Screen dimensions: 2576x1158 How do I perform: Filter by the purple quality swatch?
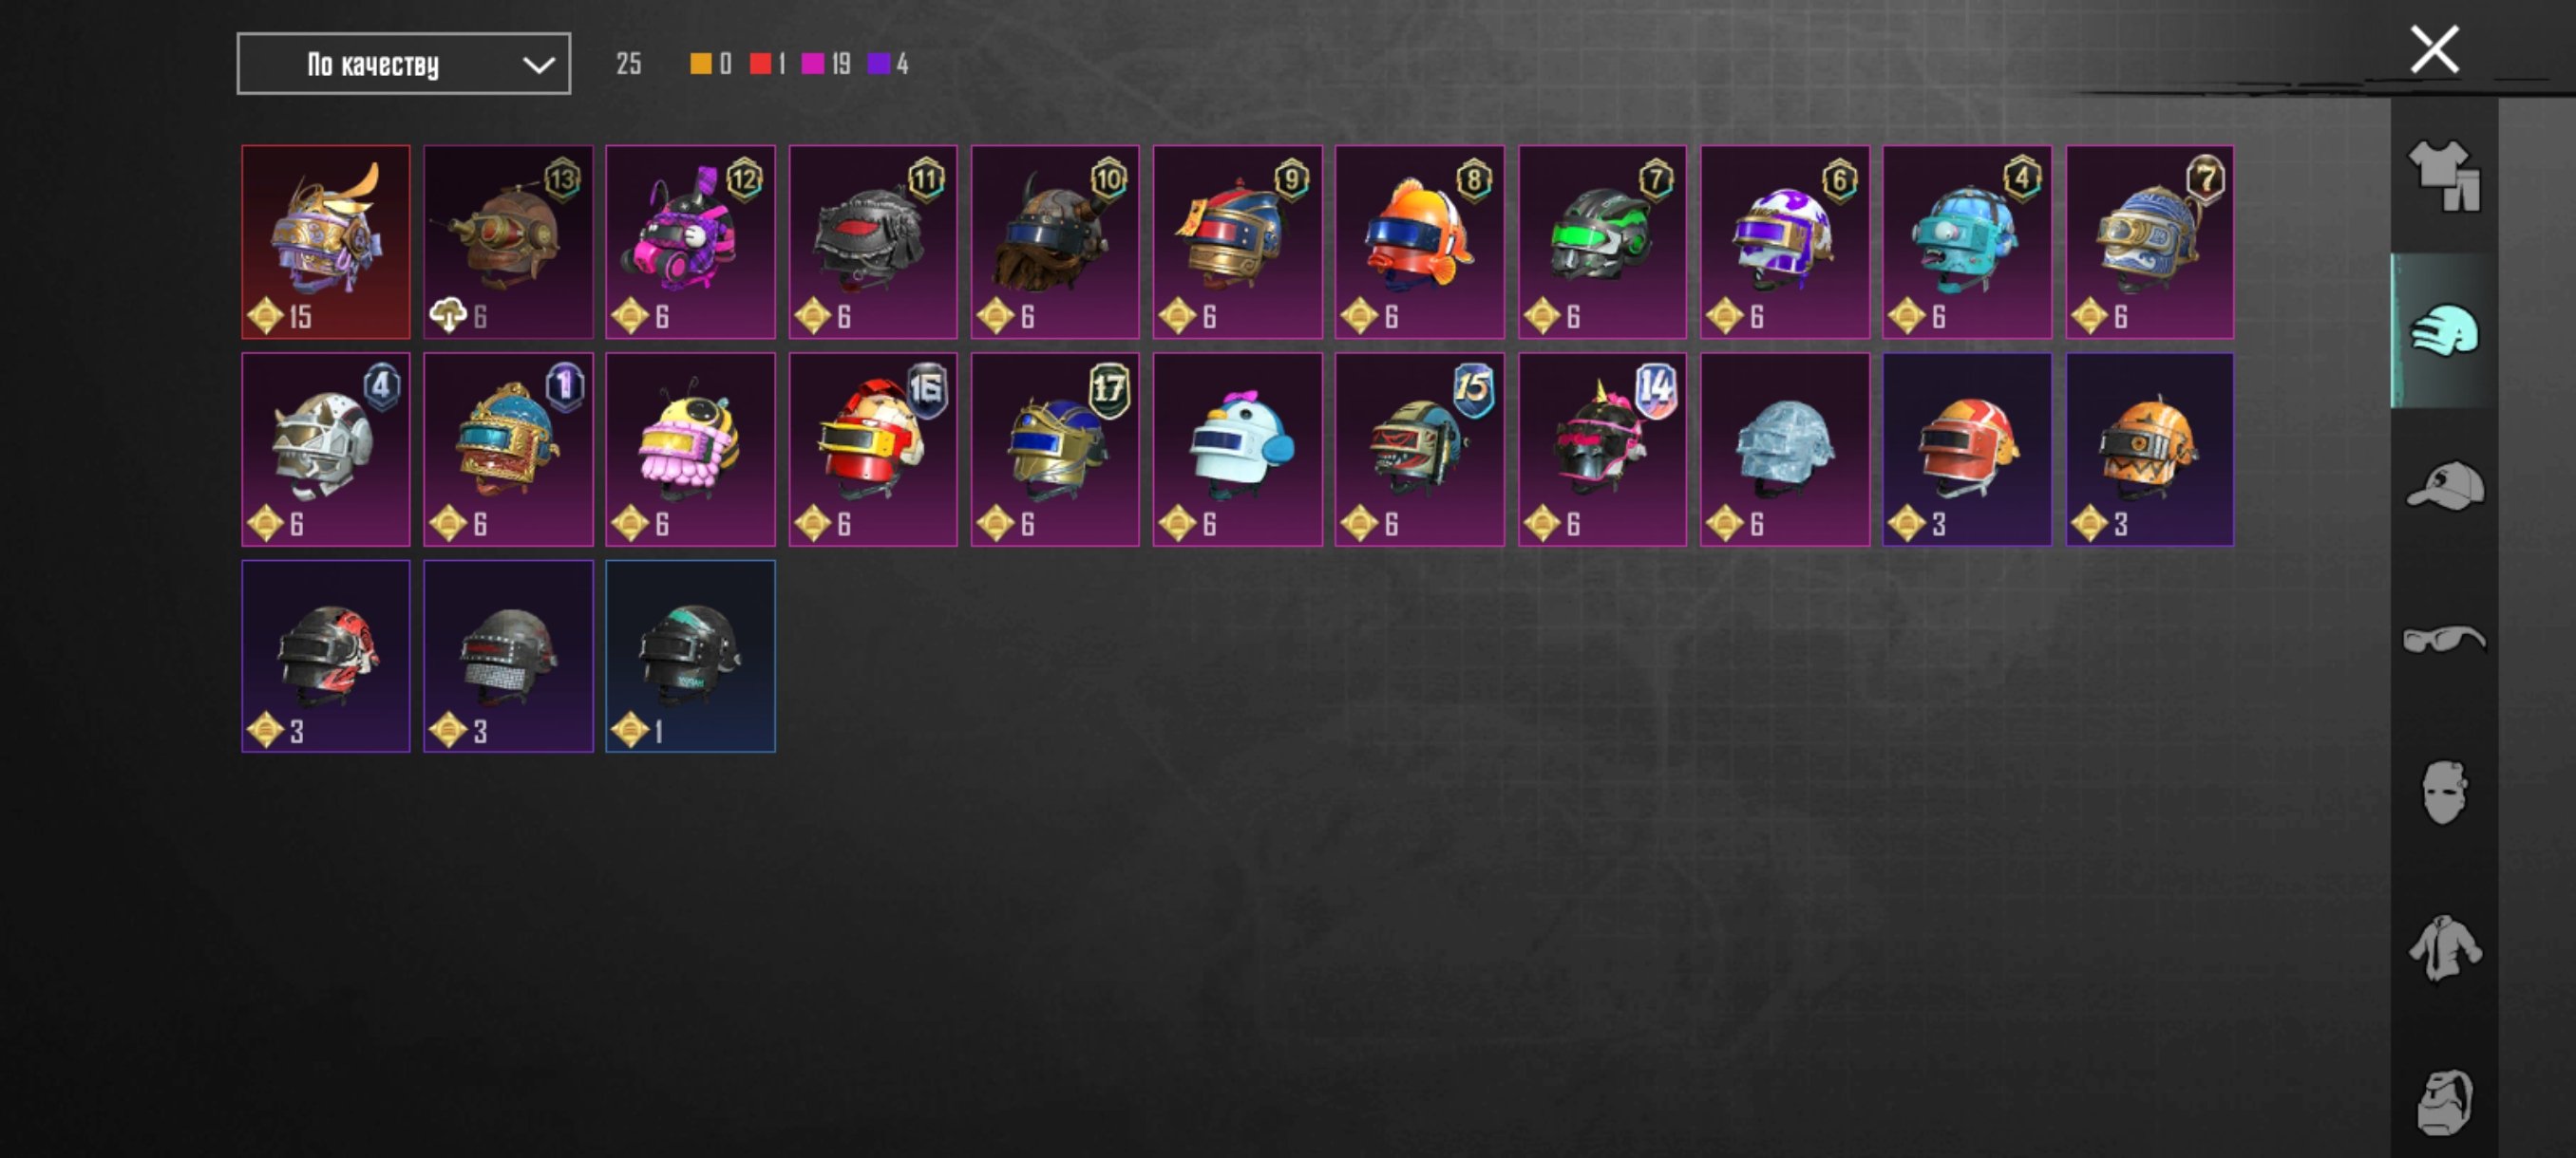point(878,64)
